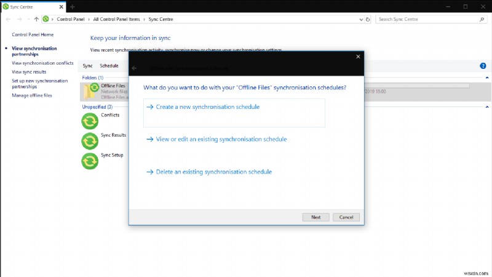Click the Offline Files progress bar
Viewport: 492px width, 277px height.
pos(417,86)
